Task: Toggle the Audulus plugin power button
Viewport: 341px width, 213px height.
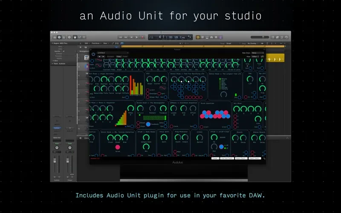Action: tap(93, 54)
